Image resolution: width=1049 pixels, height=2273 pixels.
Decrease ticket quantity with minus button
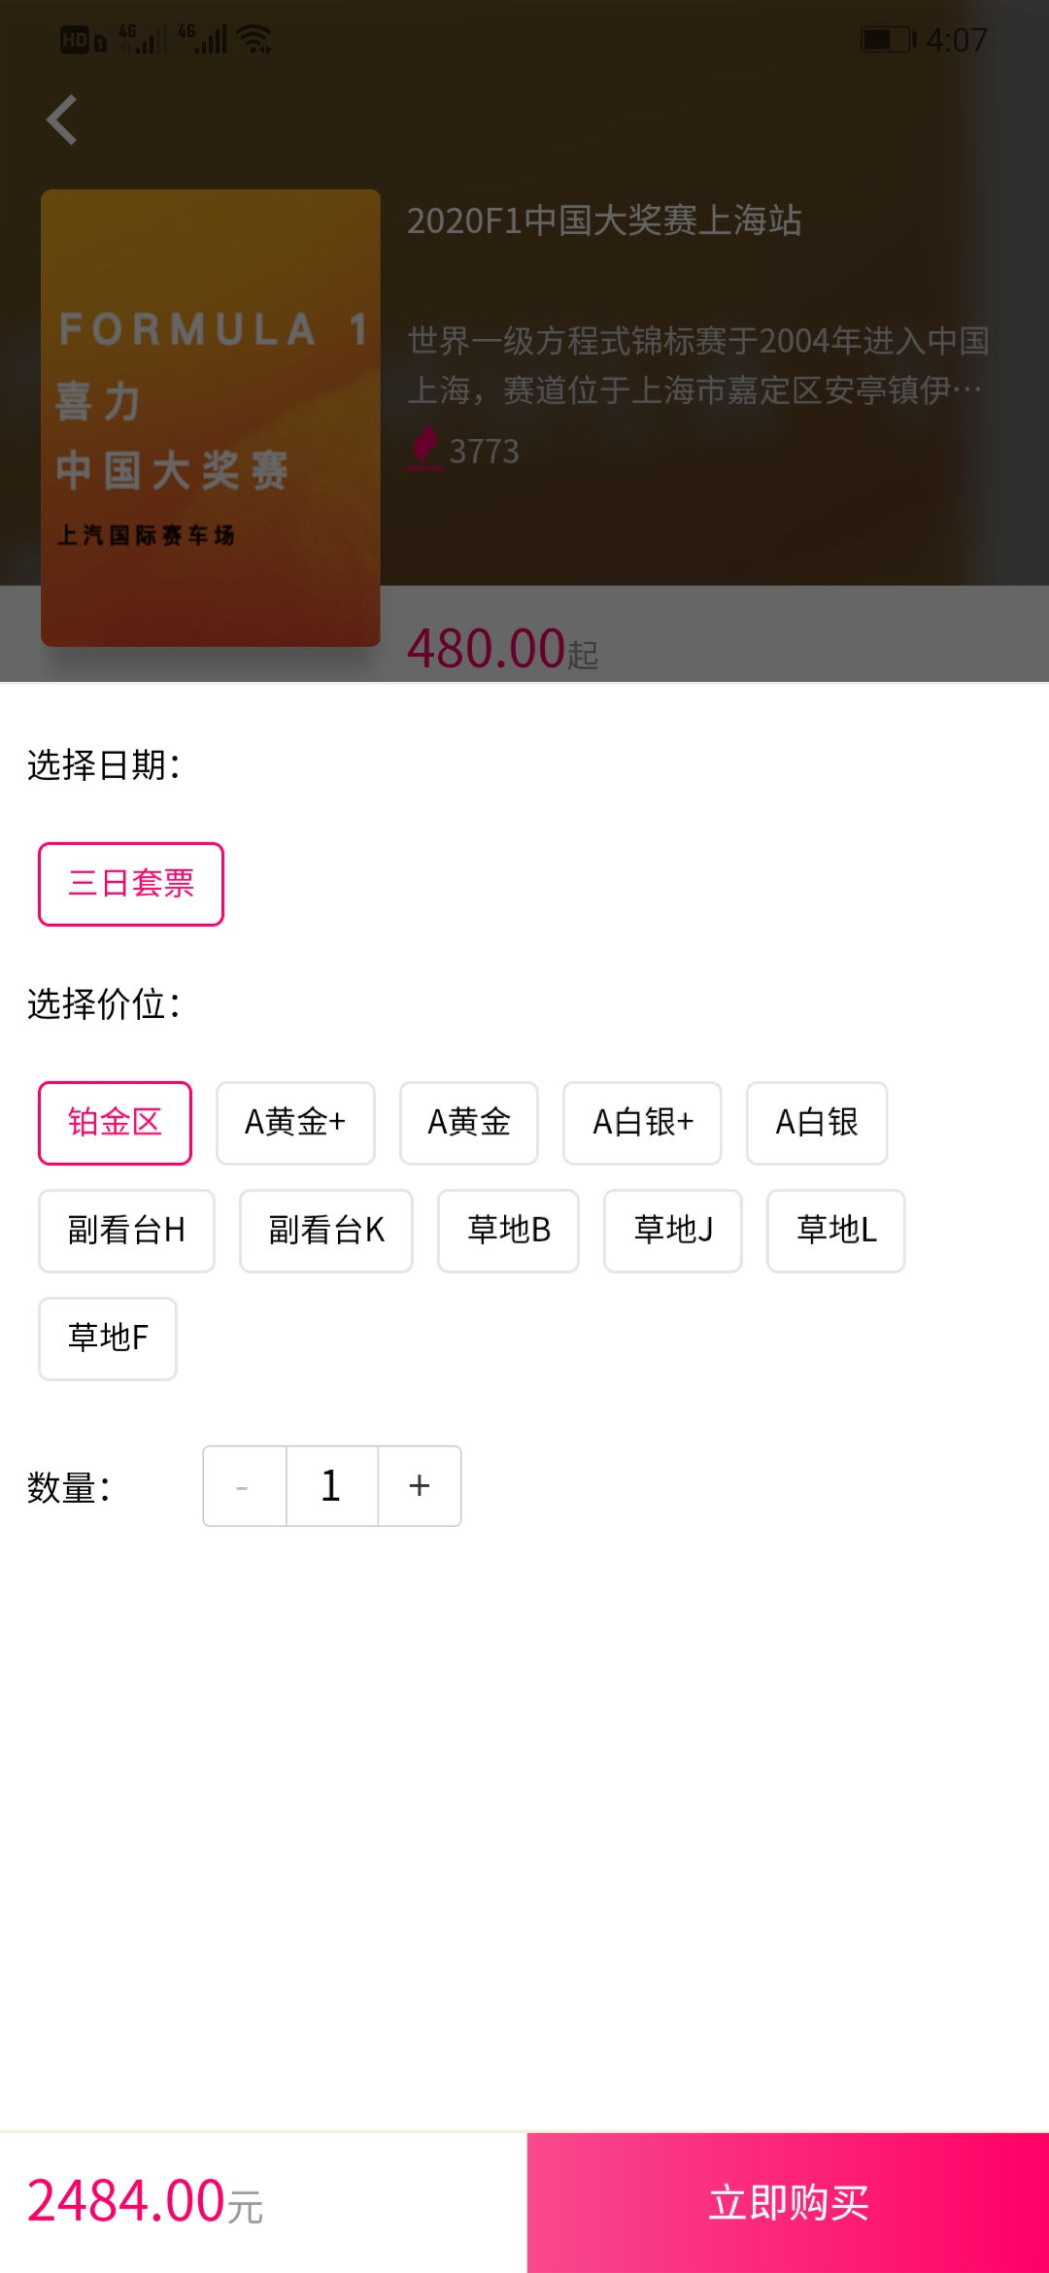(244, 1486)
